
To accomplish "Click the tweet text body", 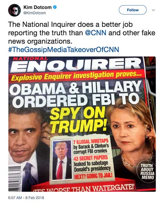I will pyautogui.click(x=81, y=33).
